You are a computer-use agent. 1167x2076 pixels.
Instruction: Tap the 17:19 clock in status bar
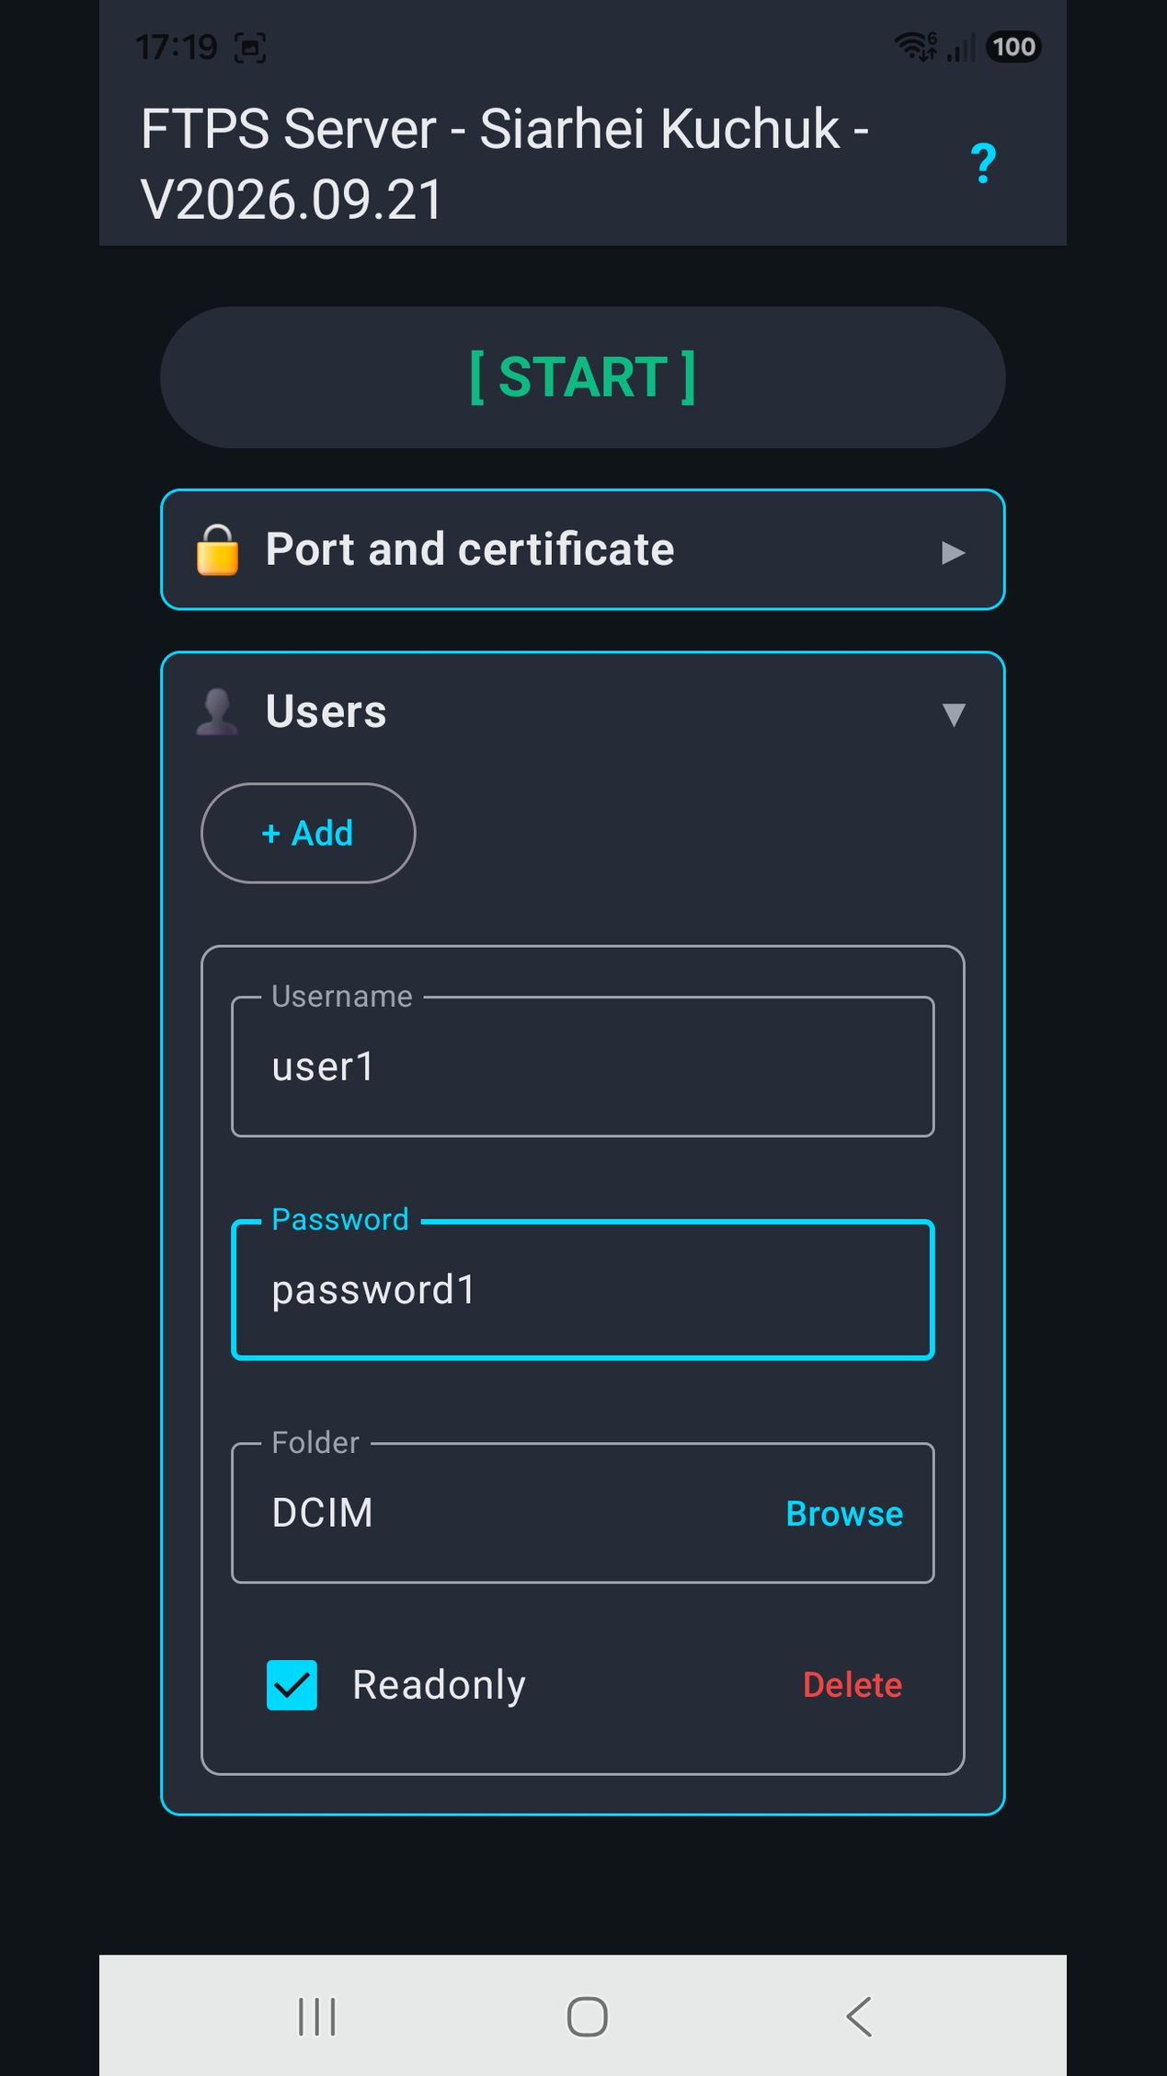177,47
